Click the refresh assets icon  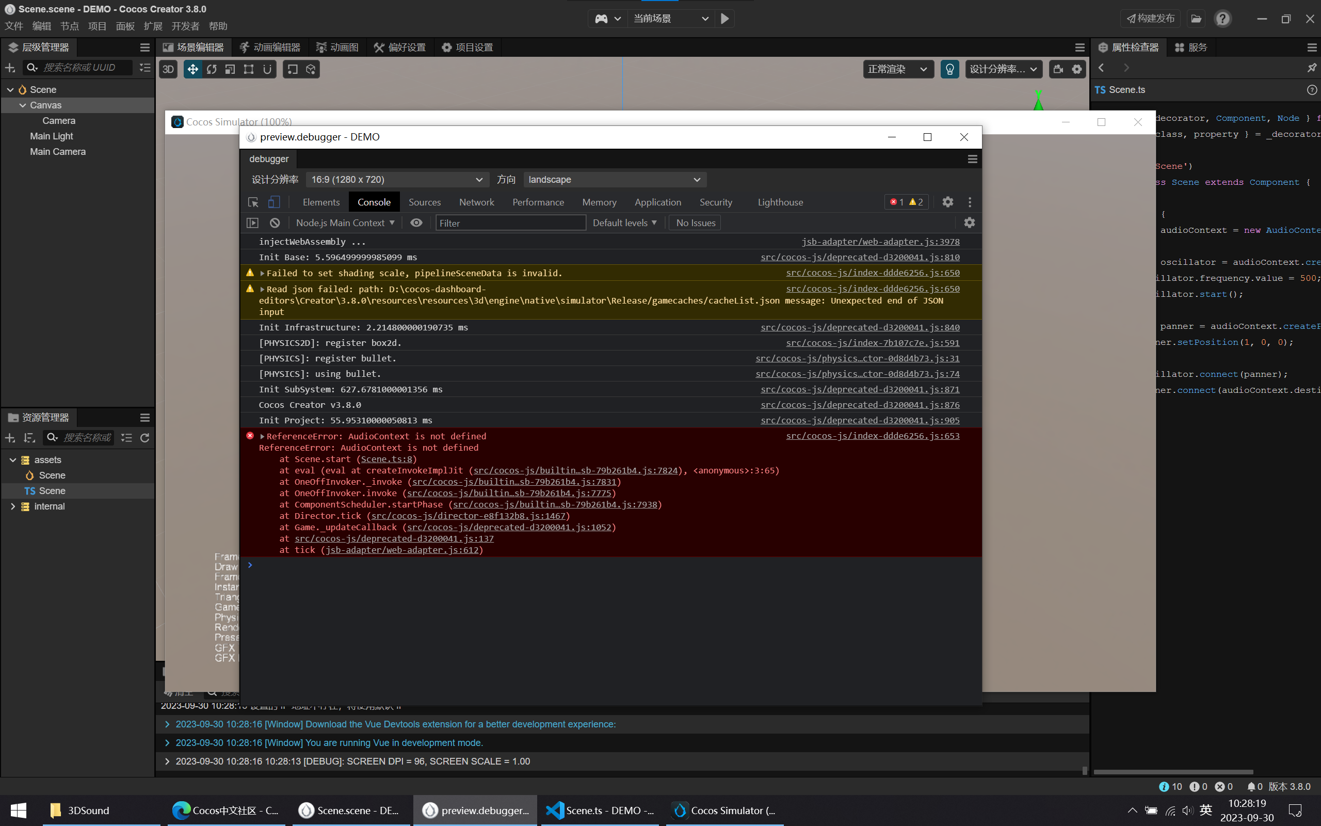(x=144, y=438)
